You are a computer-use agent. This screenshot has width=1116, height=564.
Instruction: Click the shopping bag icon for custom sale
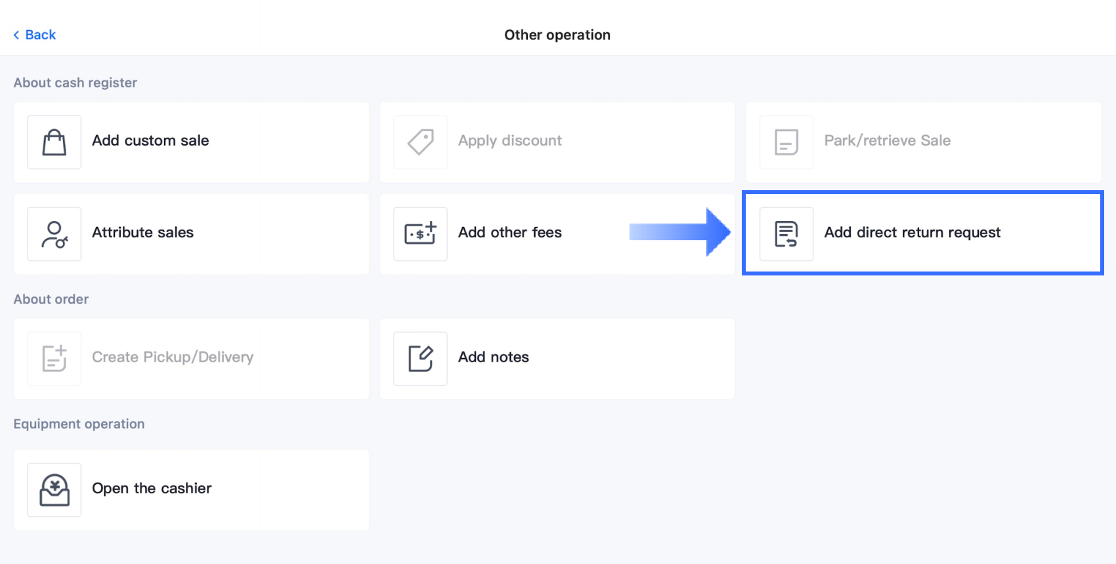[x=54, y=142]
